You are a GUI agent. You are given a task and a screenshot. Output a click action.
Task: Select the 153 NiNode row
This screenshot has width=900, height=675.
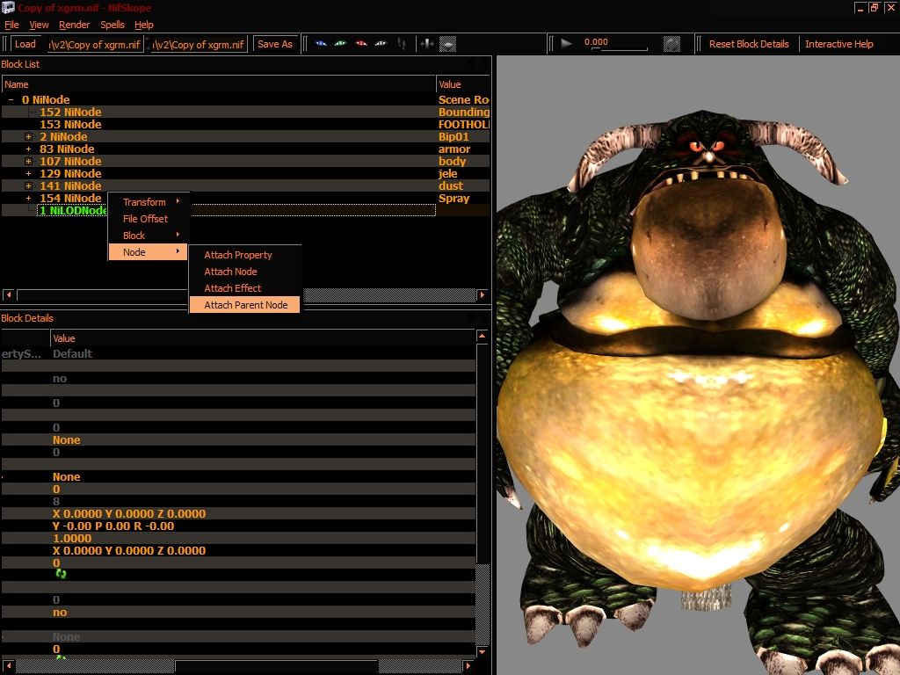point(246,125)
